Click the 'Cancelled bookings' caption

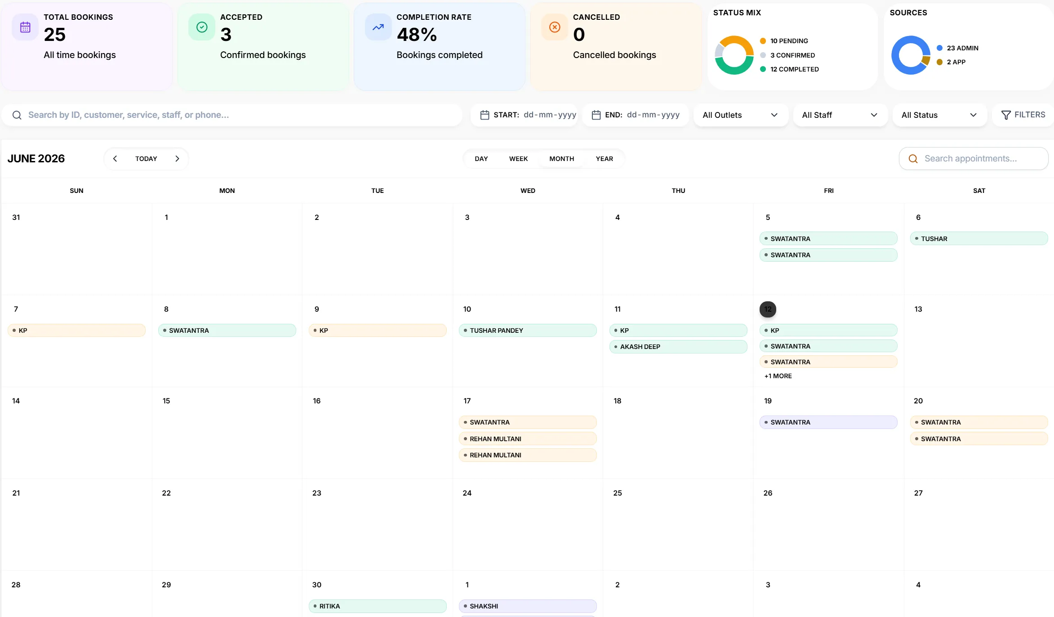[614, 55]
